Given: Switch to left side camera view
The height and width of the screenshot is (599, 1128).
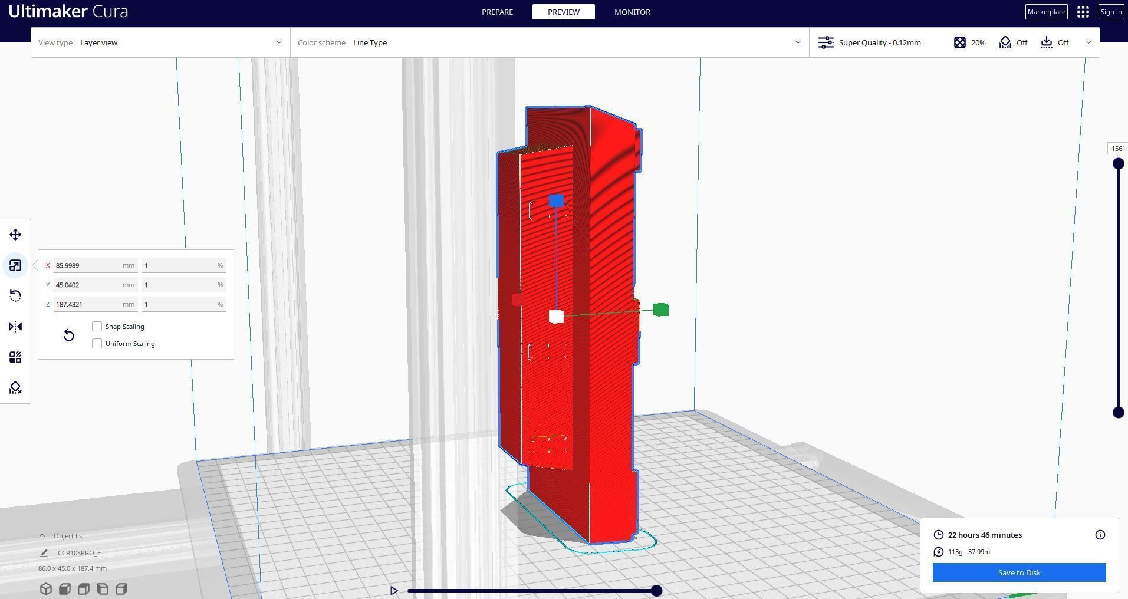Looking at the screenshot, I should pos(103,589).
